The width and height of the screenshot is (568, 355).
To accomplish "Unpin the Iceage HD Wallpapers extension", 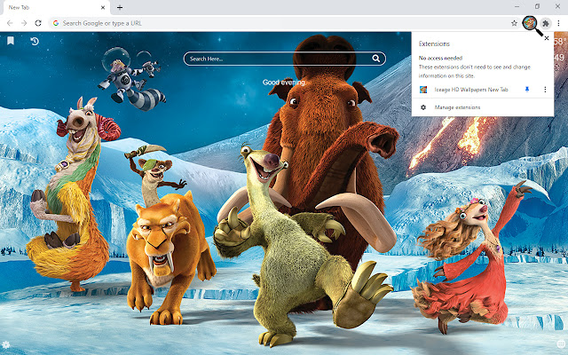I will 527,90.
